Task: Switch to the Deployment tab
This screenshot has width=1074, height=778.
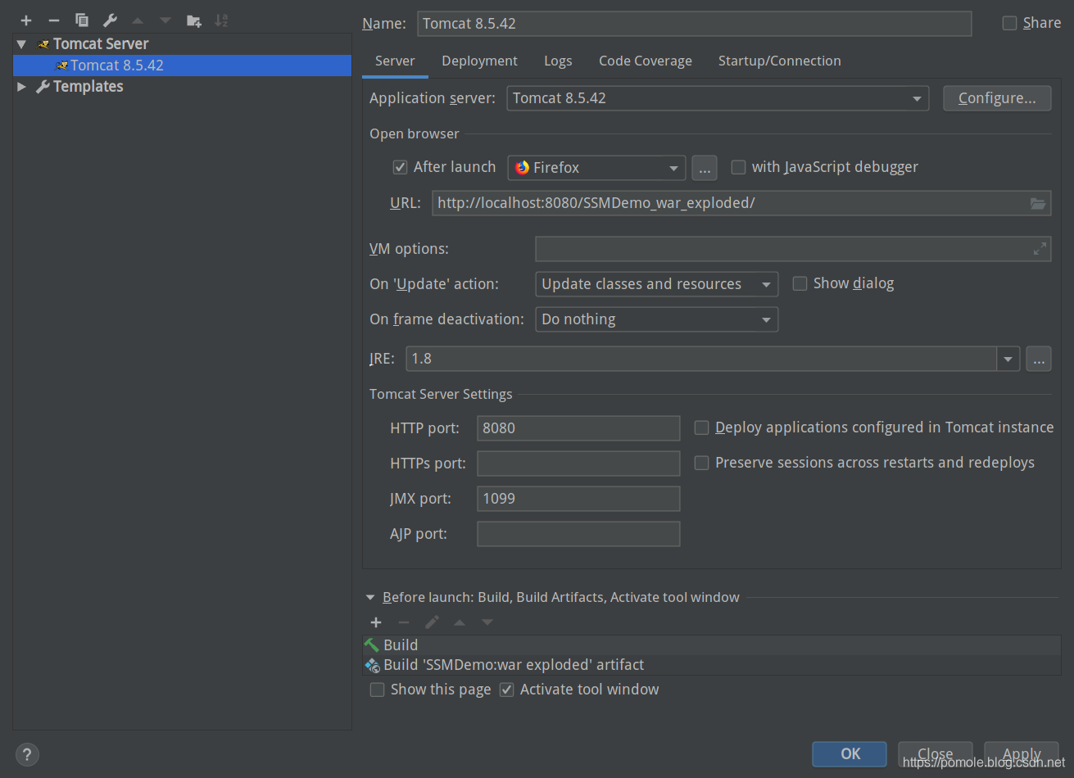Action: pyautogui.click(x=479, y=61)
